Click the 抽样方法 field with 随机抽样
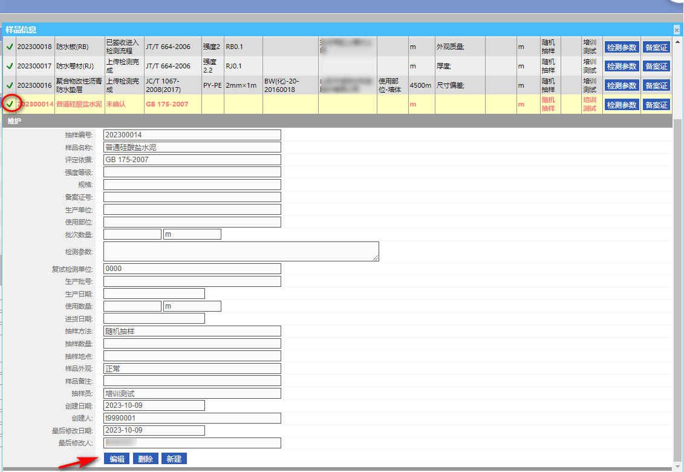The image size is (684, 472). 192,331
